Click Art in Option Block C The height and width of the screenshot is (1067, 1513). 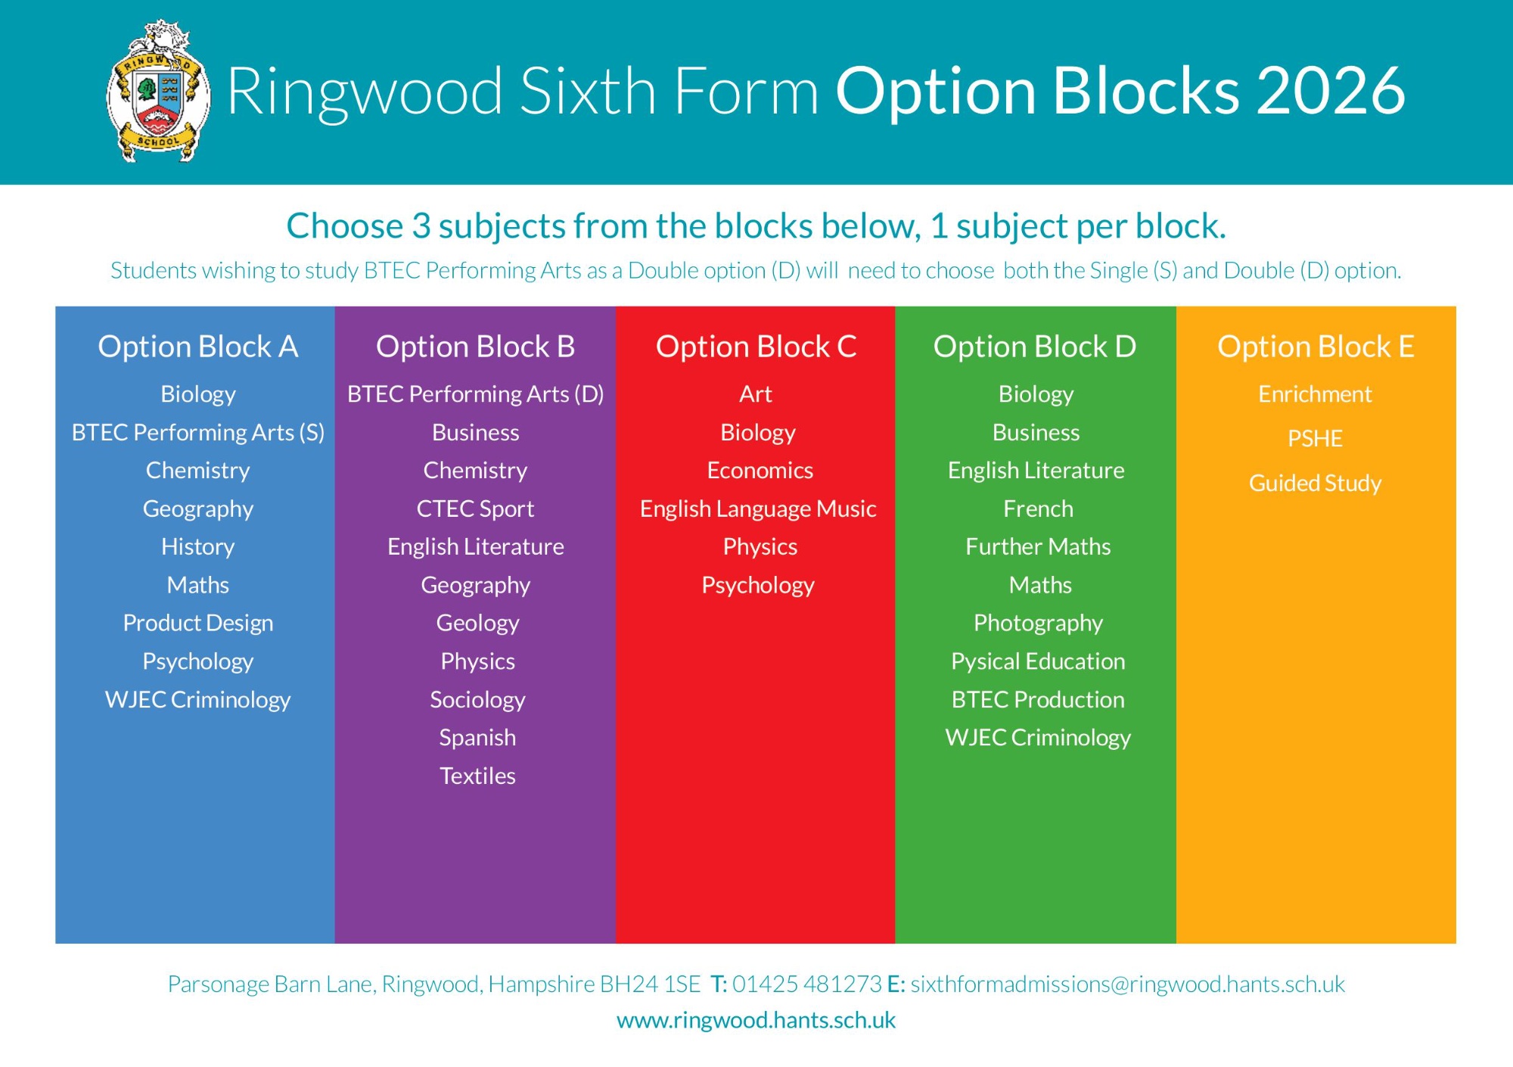[x=756, y=394]
